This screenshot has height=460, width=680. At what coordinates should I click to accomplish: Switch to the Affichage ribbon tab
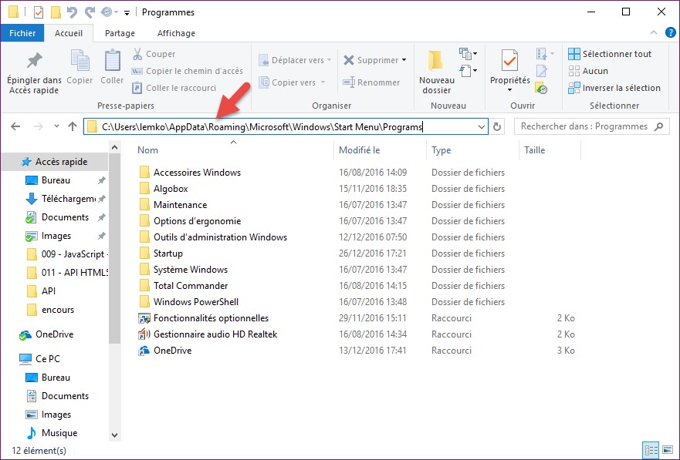click(176, 33)
